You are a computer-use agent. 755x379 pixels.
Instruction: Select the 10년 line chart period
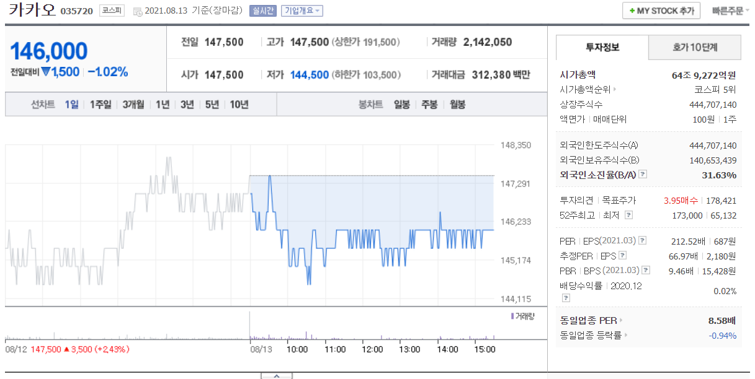239,105
